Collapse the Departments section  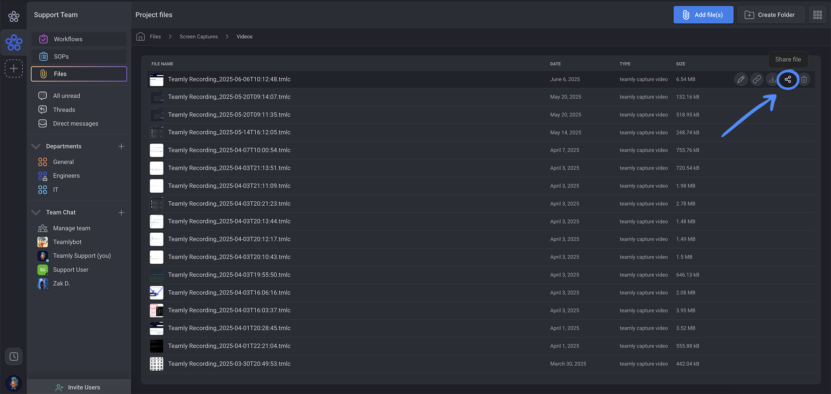[36, 146]
